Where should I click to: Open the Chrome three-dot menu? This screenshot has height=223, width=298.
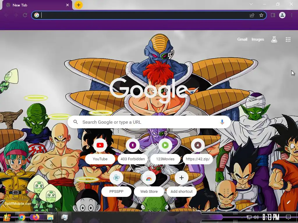(292, 15)
